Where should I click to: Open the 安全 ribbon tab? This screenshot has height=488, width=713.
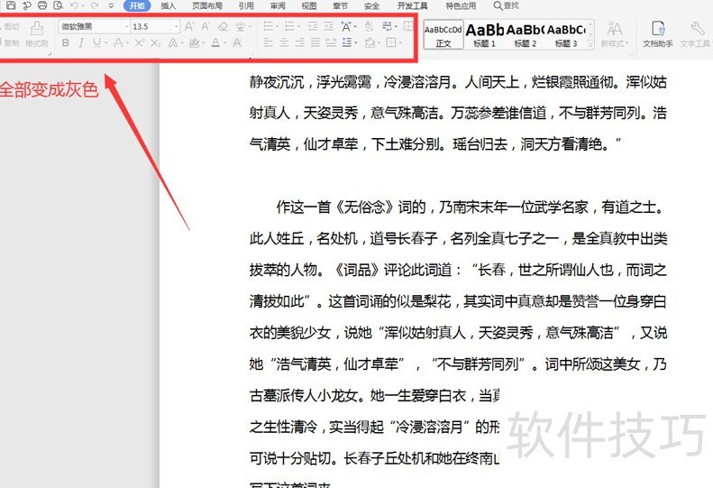(371, 6)
